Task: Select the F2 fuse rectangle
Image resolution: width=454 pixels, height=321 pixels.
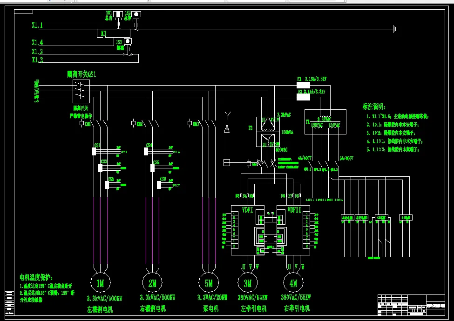Action: pyautogui.click(x=303, y=97)
